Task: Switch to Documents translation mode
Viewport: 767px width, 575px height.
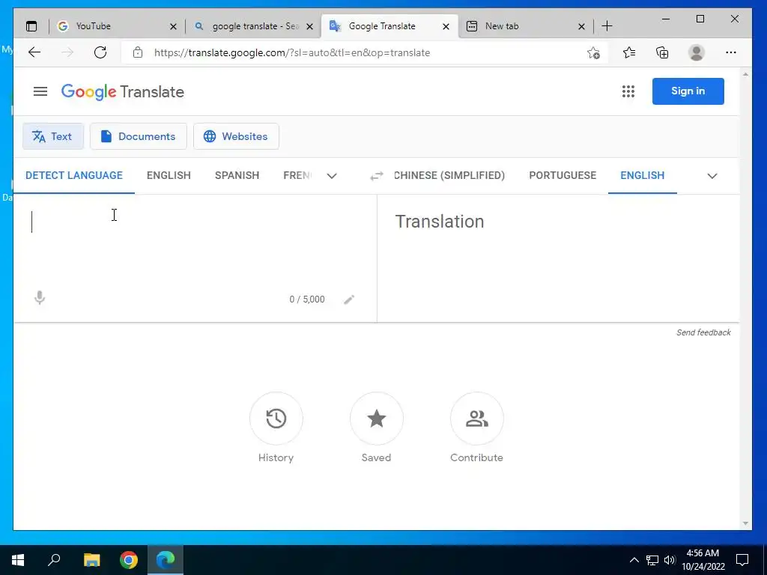Action: [139, 136]
